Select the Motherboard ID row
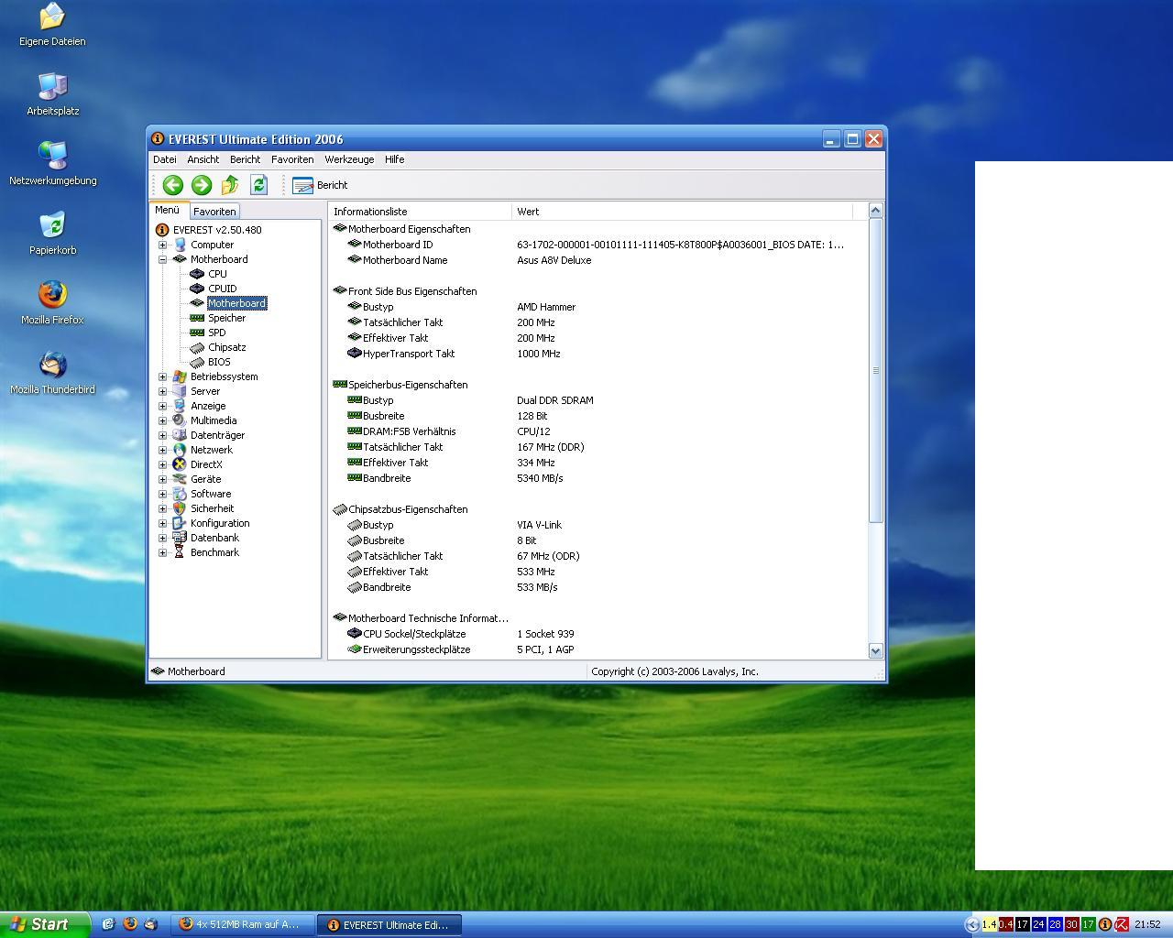The image size is (1173, 938). pos(597,245)
